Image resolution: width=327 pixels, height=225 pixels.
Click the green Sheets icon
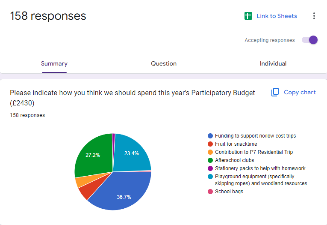248,16
